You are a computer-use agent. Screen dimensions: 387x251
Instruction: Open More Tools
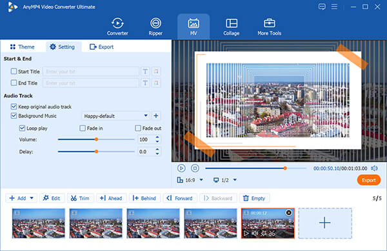click(x=269, y=26)
